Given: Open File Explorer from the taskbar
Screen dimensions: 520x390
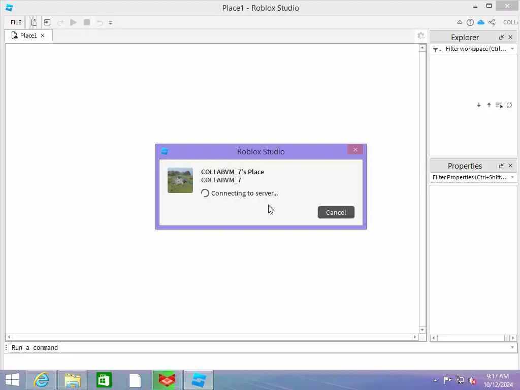Looking at the screenshot, I should point(73,380).
